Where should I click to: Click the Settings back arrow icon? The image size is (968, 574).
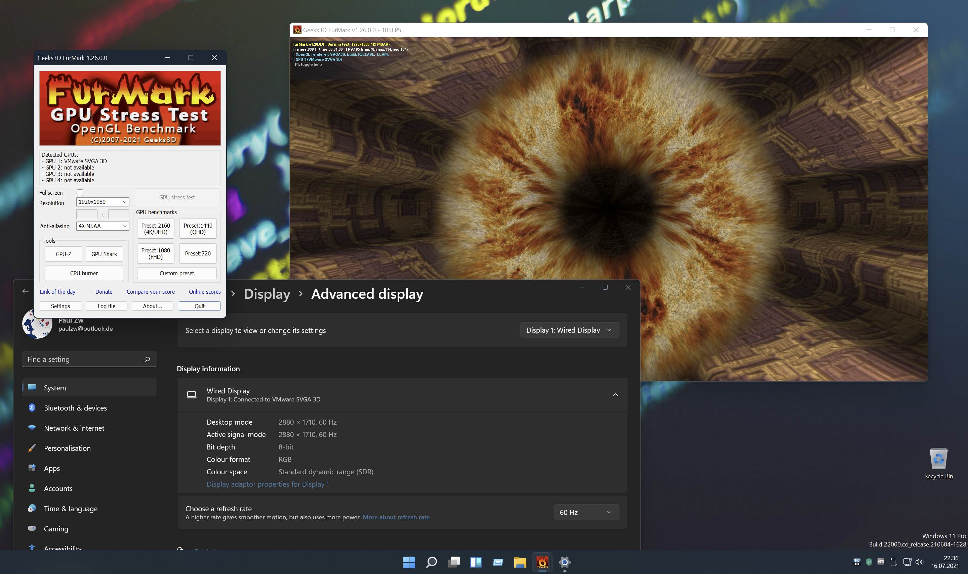click(x=26, y=291)
